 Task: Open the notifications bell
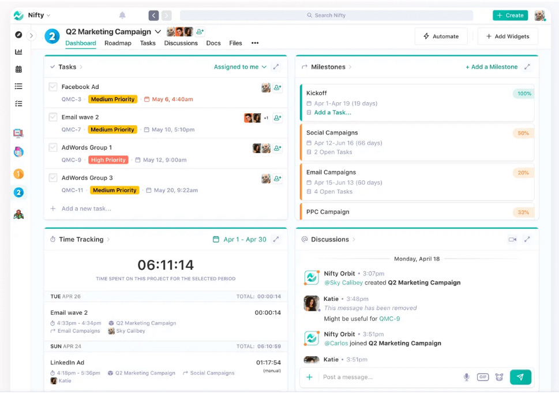(x=122, y=15)
